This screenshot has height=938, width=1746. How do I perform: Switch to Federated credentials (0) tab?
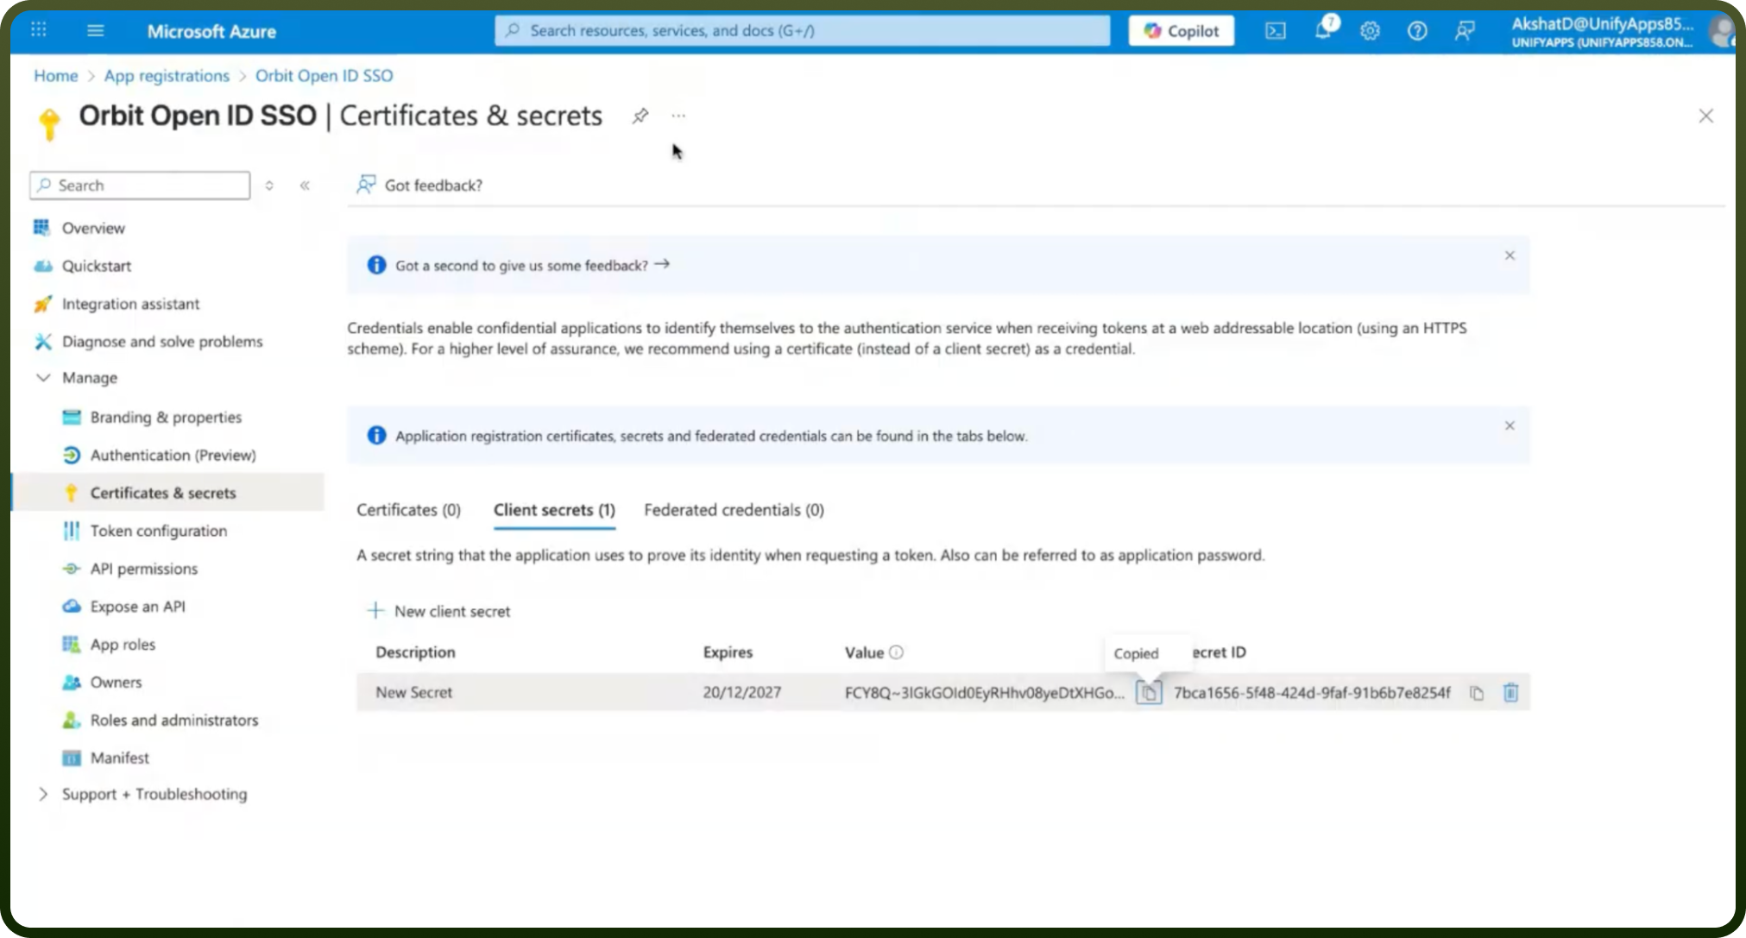point(734,510)
